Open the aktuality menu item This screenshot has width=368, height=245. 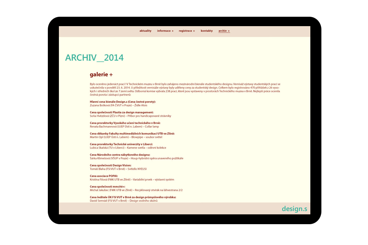pyautogui.click(x=145, y=31)
